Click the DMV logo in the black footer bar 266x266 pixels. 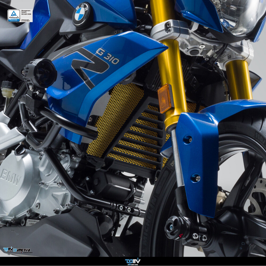tap(133, 261)
